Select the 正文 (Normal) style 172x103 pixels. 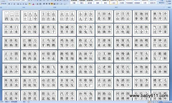[114, 2]
